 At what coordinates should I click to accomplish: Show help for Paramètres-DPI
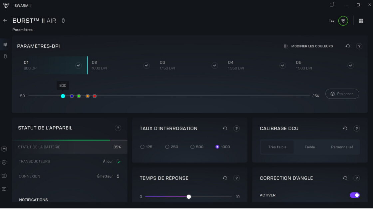coord(359,46)
